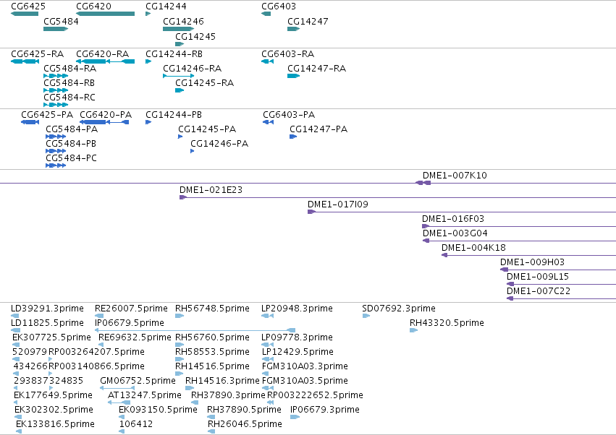Click the LP09778.3prime EST label
Image resolution: width=616 pixels, height=435 pixels.
pos(297,337)
